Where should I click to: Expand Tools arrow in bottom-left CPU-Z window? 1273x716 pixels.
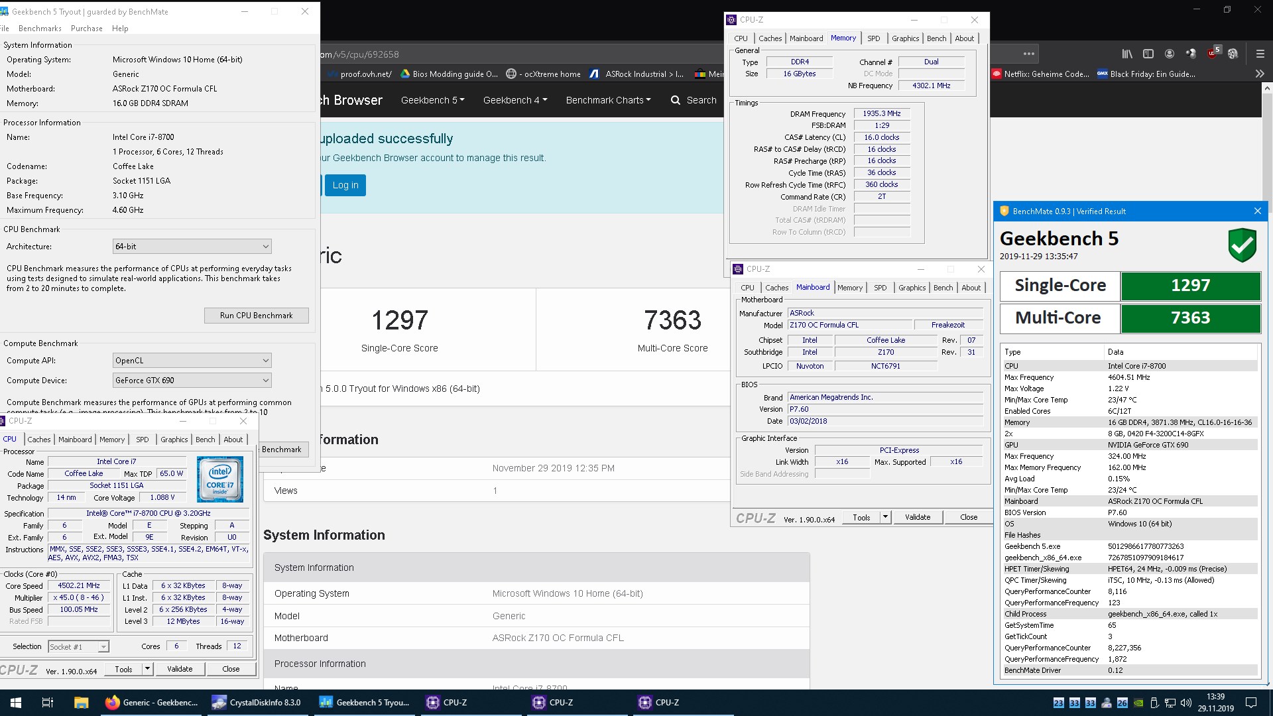point(148,669)
